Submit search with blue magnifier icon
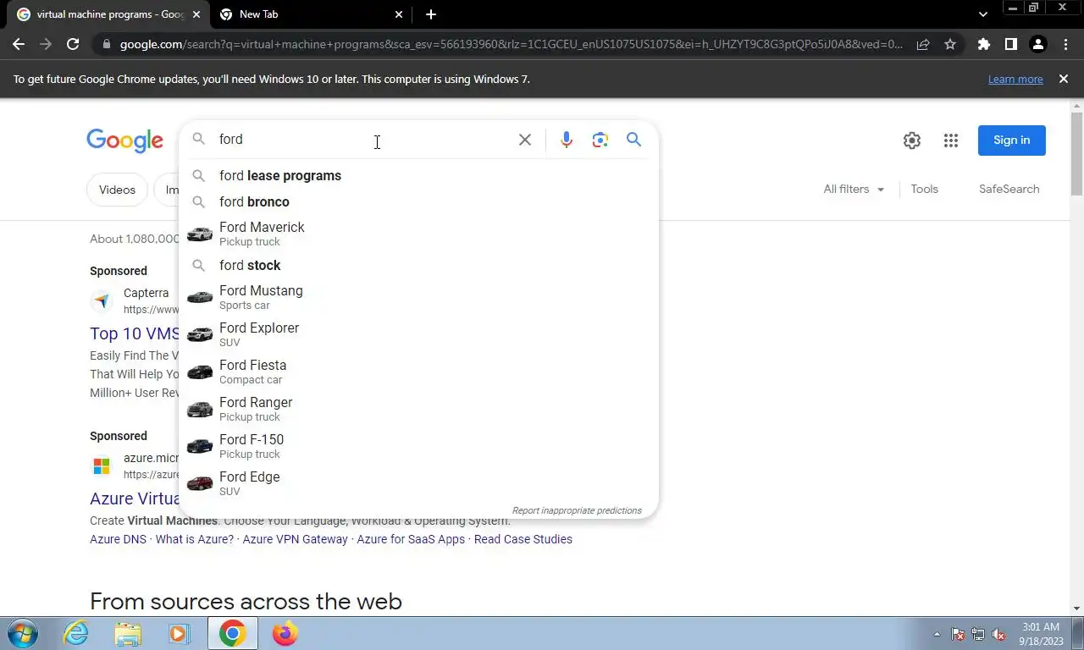Viewport: 1084px width, 650px height. click(x=633, y=140)
